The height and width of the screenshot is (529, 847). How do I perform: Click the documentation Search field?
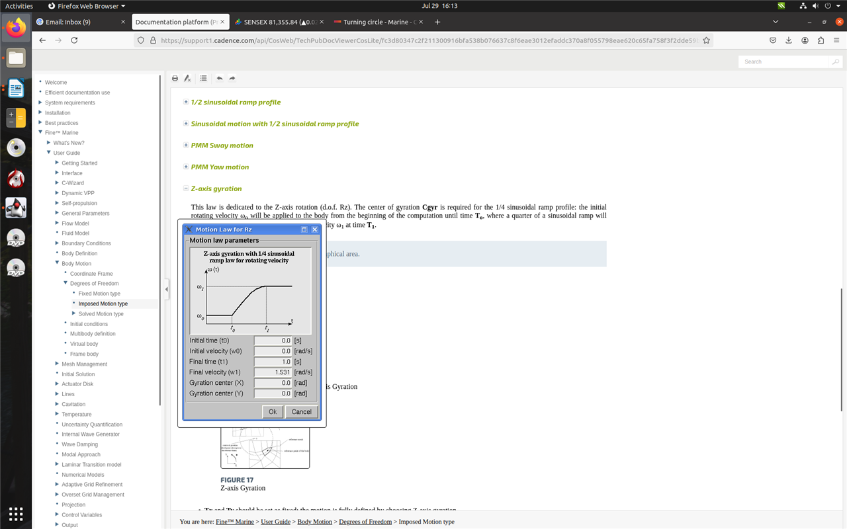tap(783, 61)
